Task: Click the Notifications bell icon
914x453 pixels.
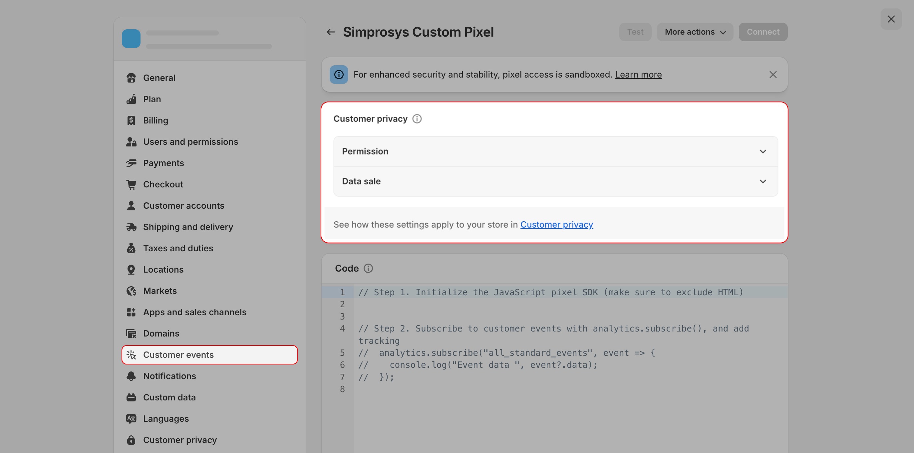Action: click(x=131, y=376)
